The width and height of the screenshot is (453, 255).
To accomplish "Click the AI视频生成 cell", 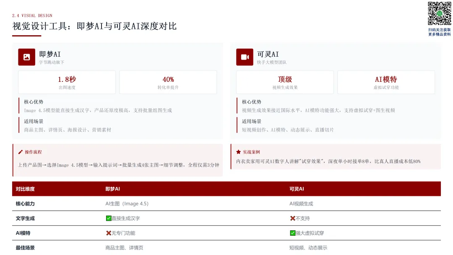I will click(x=301, y=204).
